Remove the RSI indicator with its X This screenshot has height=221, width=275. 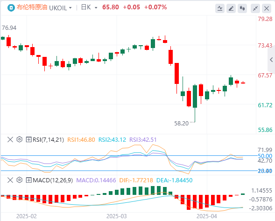click(x=10, y=139)
